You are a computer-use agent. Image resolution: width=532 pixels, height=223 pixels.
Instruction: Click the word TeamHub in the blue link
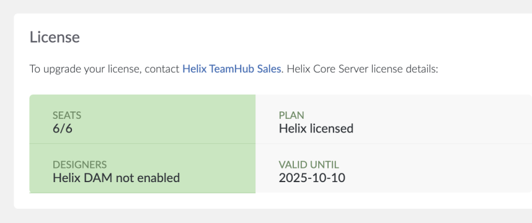point(232,69)
